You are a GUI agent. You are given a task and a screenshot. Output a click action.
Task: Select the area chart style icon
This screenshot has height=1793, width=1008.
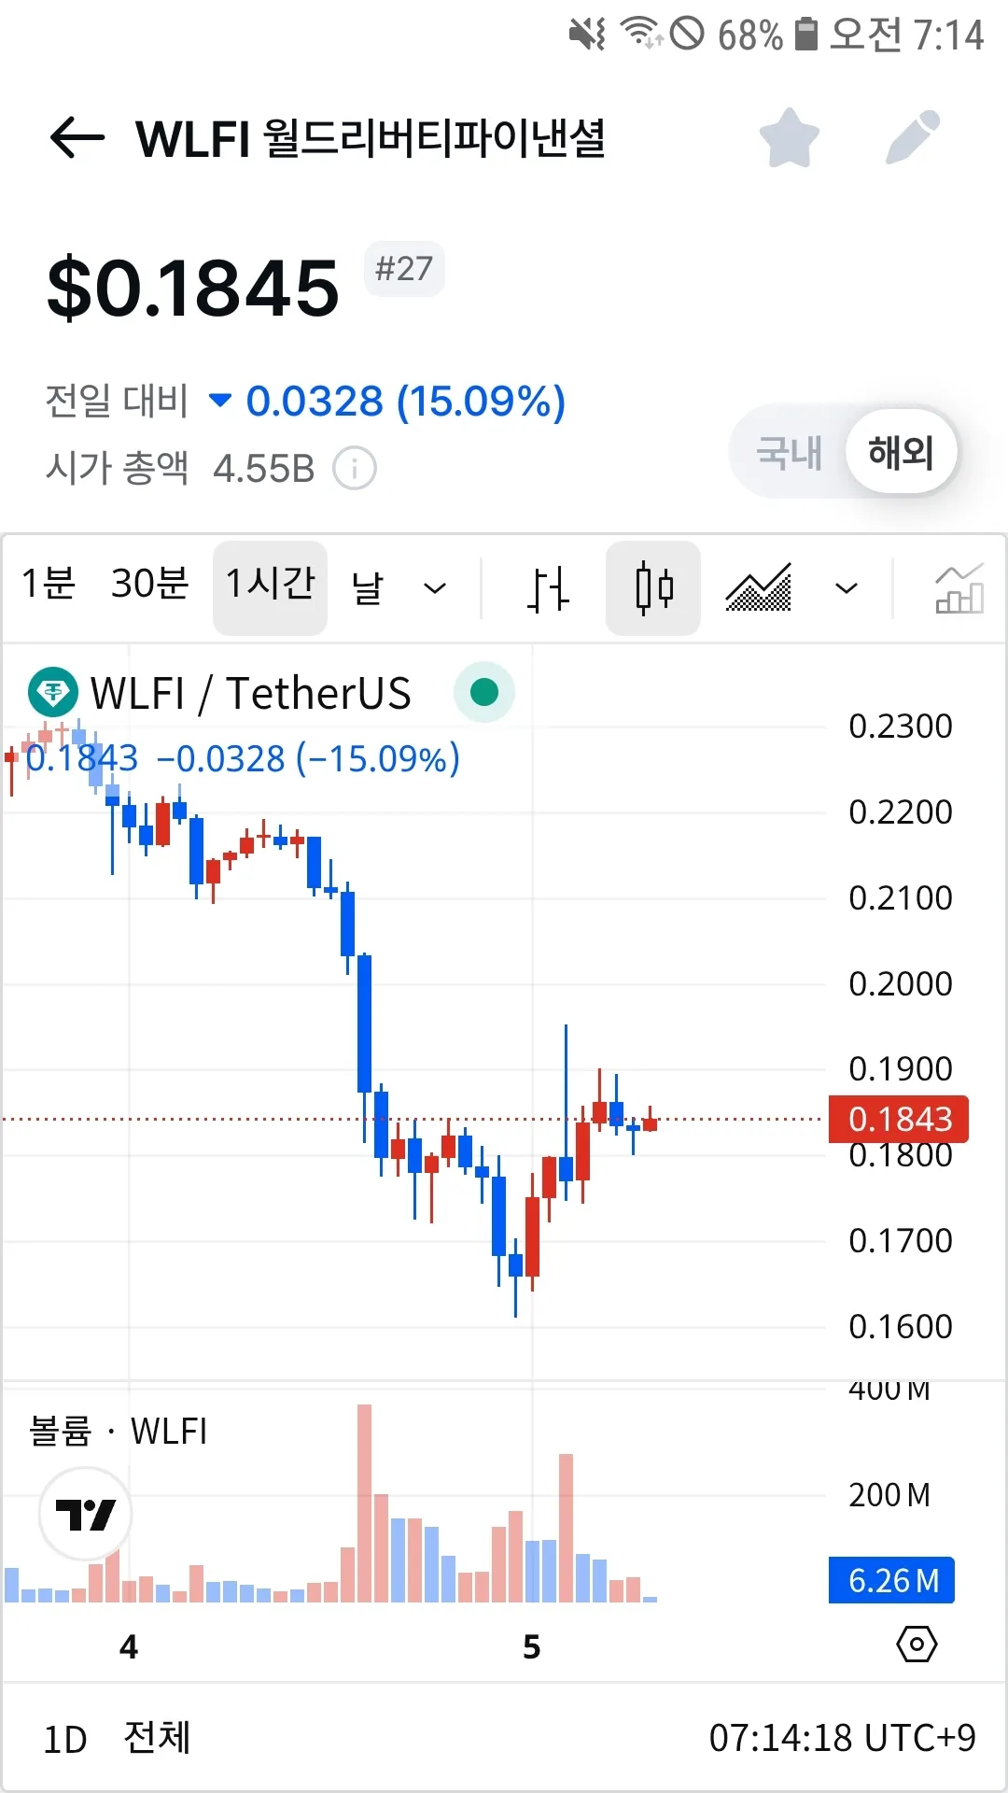758,588
